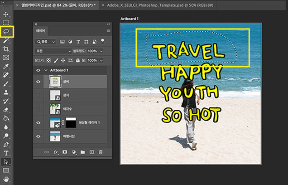Select the Pen tool
The width and height of the screenshot is (288, 185).
(x=6, y=145)
